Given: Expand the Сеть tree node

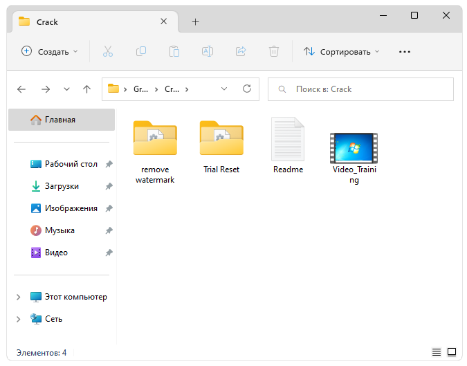Looking at the screenshot, I should 19,319.
